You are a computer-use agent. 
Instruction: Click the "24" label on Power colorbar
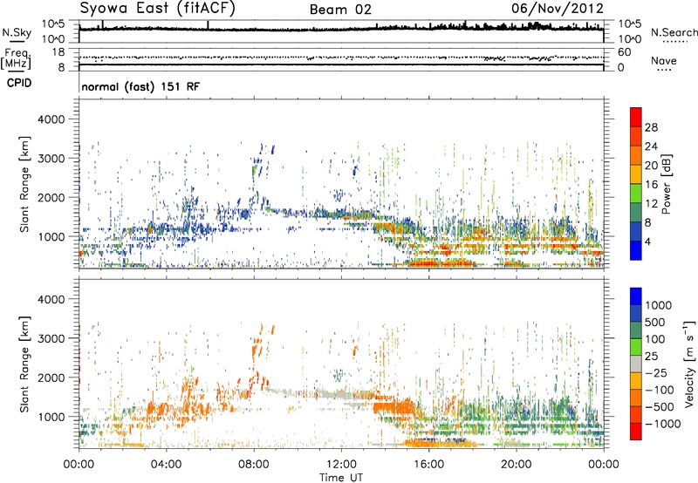651,146
